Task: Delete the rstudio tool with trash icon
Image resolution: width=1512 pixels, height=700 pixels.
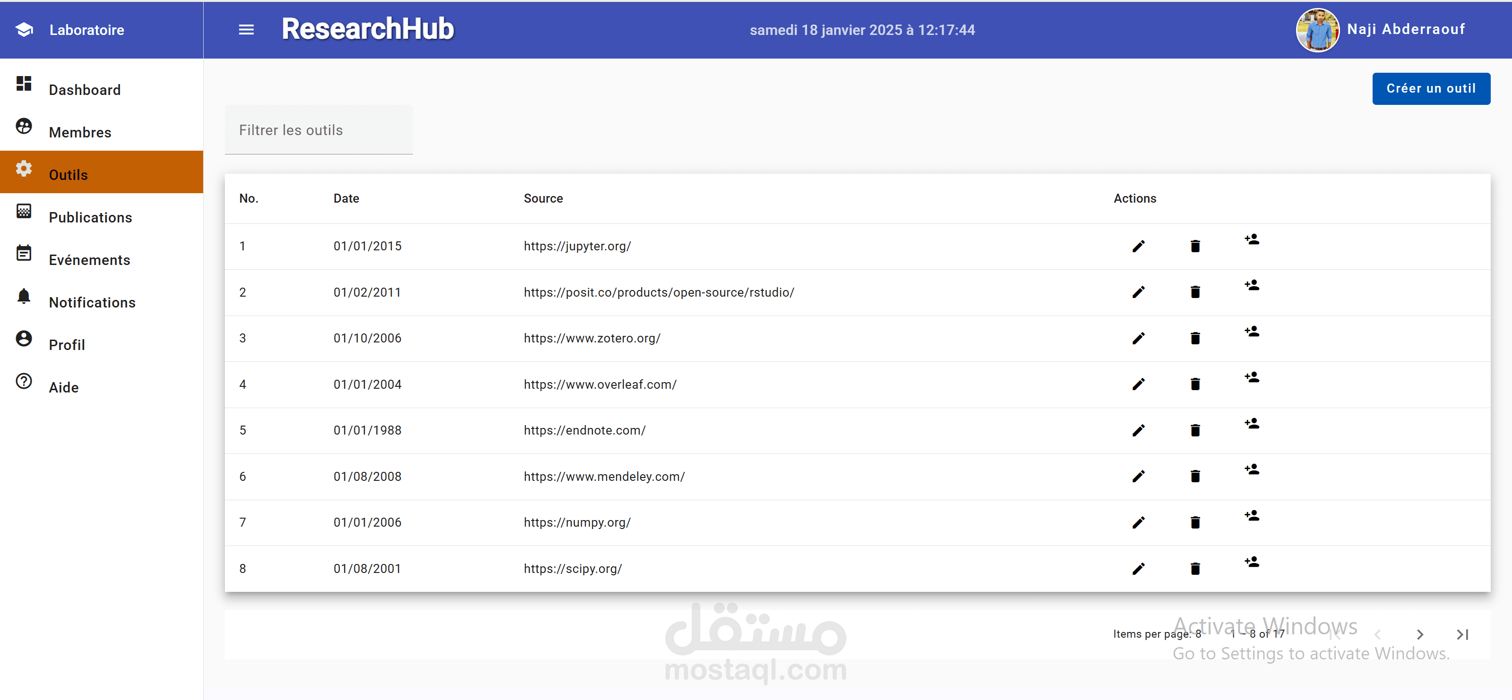Action: click(x=1195, y=292)
